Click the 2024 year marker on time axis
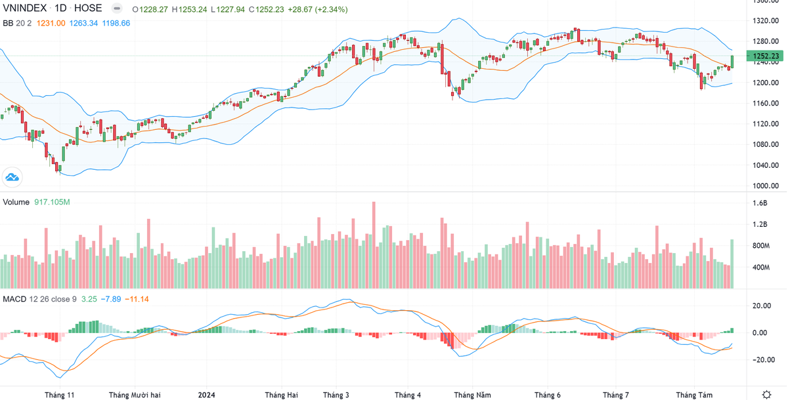This screenshot has height=400, width=788. pyautogui.click(x=206, y=395)
